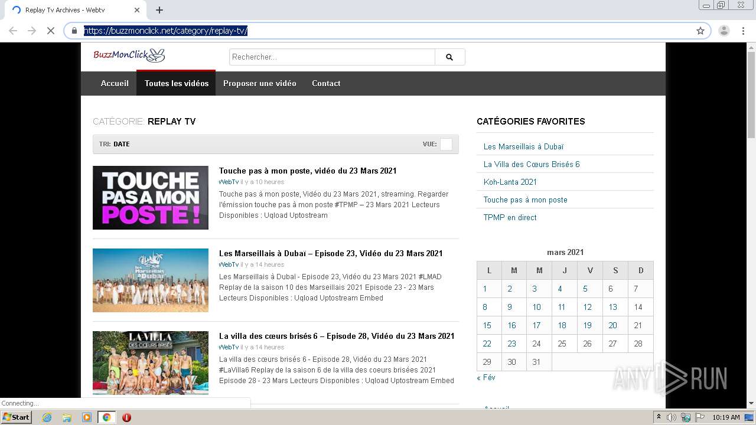
Task: Stop loading the page
Action: 51,31
